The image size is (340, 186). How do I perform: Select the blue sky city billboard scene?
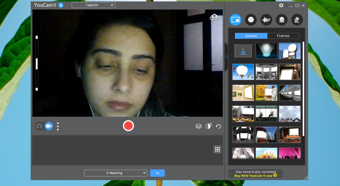coord(266,134)
